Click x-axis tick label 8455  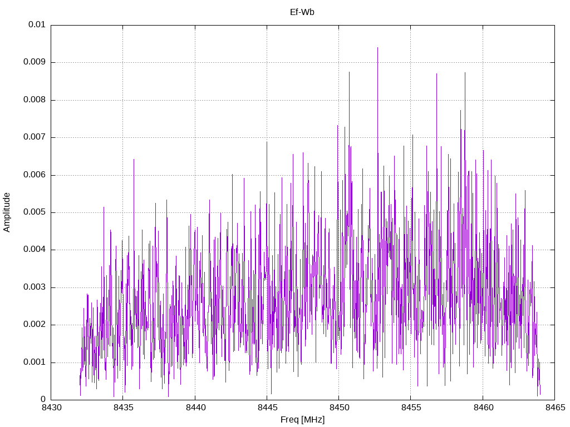(x=411, y=408)
